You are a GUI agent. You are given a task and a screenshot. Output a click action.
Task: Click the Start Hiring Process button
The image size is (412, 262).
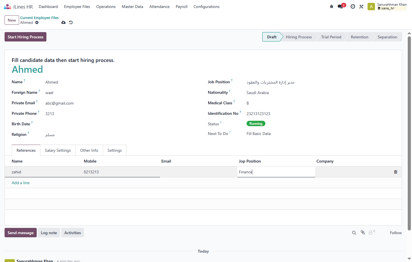pyautogui.click(x=25, y=37)
